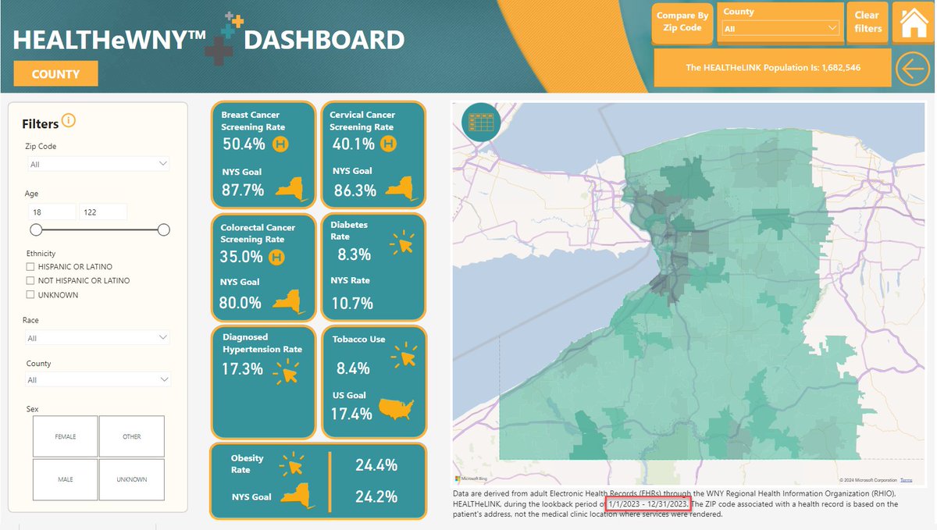The height and width of the screenshot is (530, 937).
Task: Click the HEALTHeWNY plus logo
Action: point(225,39)
